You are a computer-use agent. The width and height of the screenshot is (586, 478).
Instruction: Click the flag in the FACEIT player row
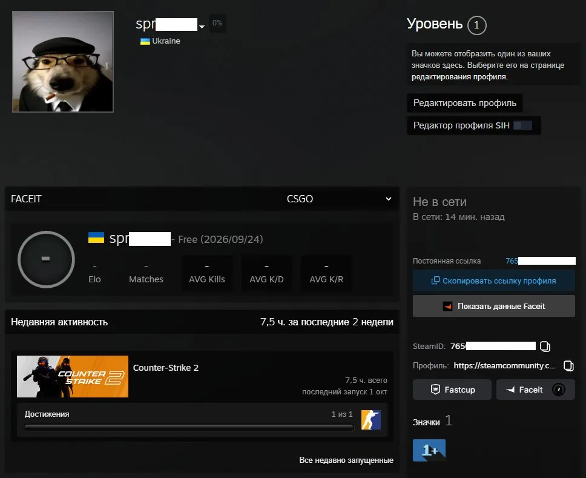pyautogui.click(x=96, y=237)
